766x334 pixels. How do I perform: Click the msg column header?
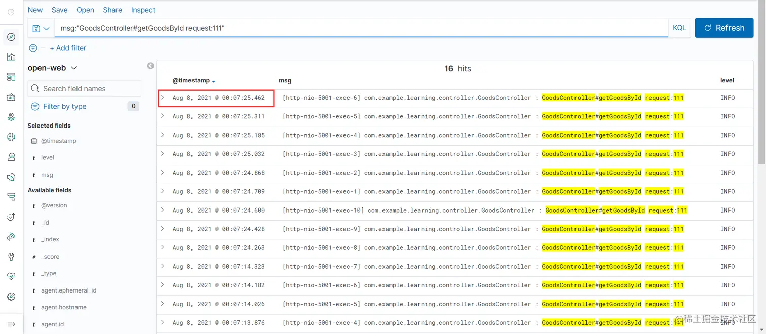285,80
